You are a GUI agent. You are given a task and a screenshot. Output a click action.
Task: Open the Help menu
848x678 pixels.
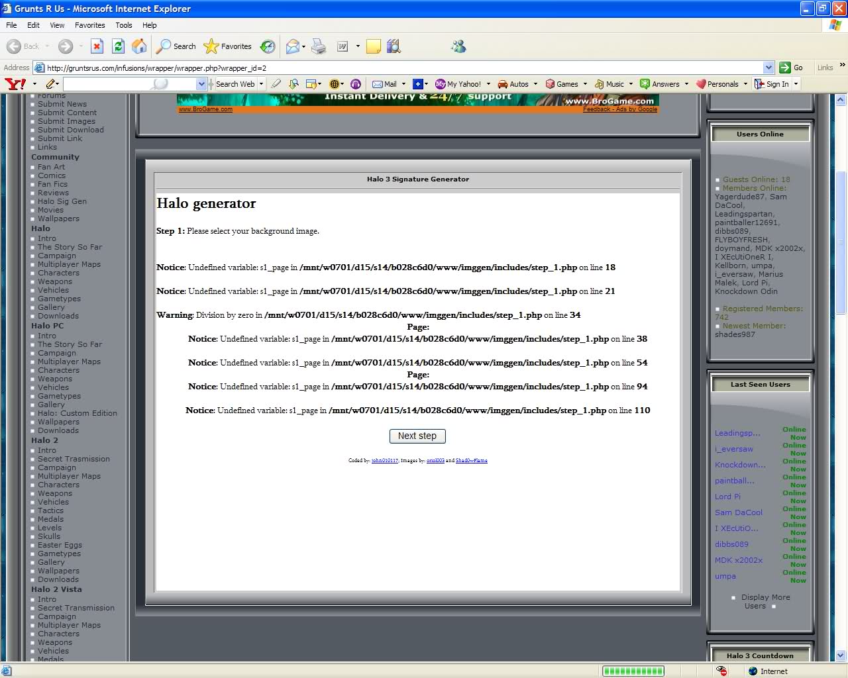coord(150,25)
